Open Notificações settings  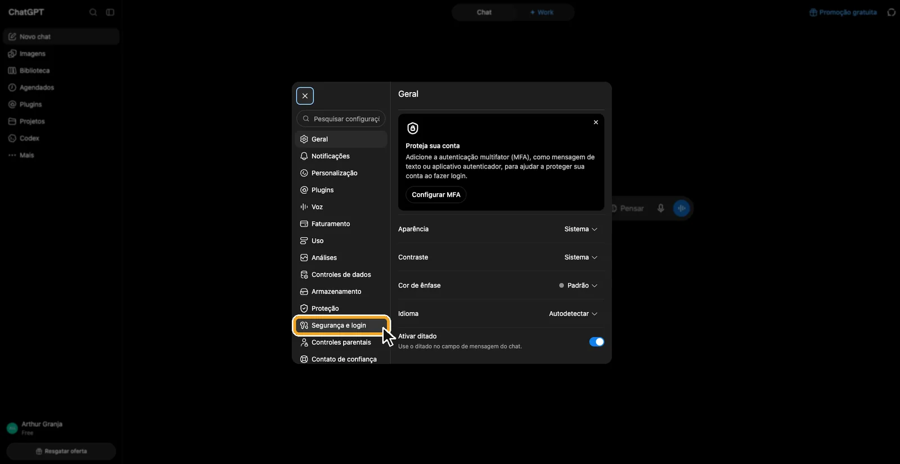coord(341,156)
